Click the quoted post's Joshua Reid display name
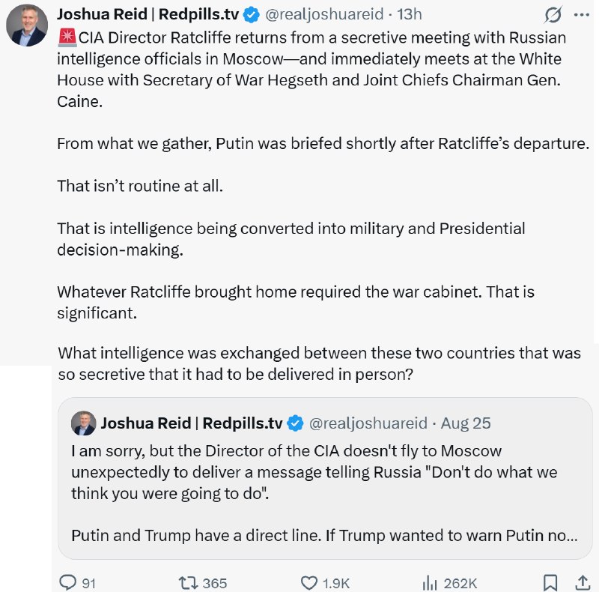Viewport: 599px width, 592px height. click(192, 423)
